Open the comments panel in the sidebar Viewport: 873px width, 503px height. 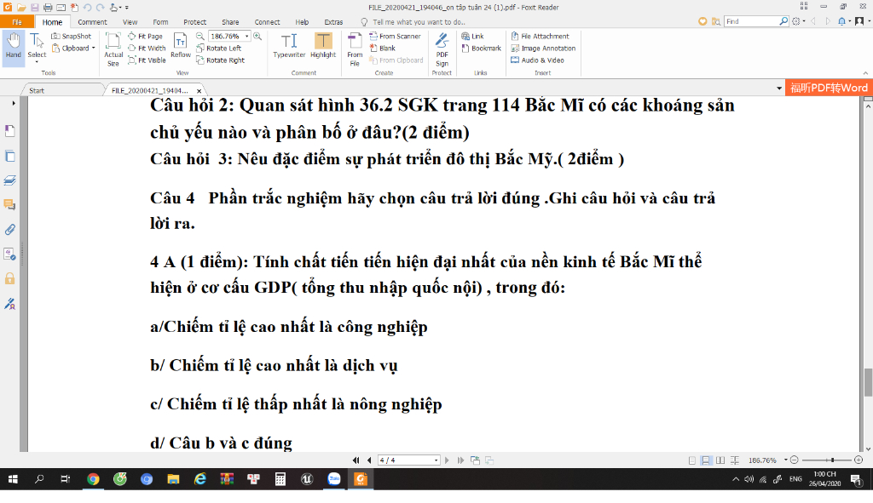[9, 205]
